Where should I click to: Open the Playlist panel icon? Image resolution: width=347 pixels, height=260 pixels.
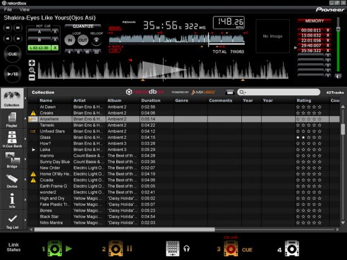(x=12, y=120)
